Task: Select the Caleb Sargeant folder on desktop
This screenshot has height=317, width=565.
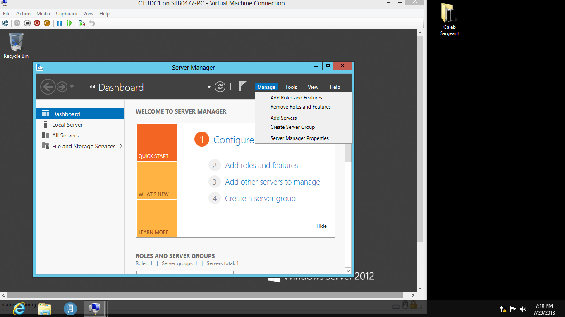Action: (x=449, y=19)
